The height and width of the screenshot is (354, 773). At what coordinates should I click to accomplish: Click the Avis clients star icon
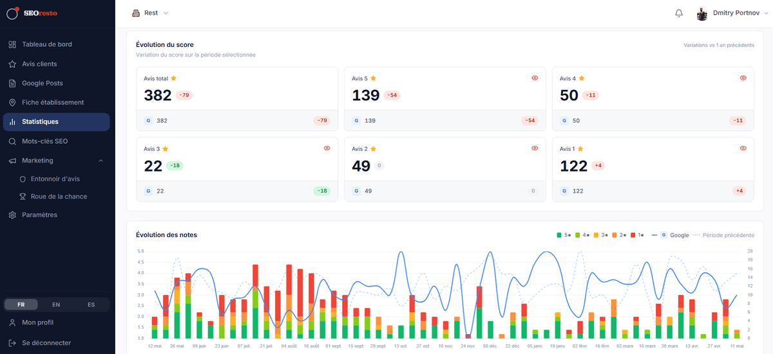click(12, 64)
